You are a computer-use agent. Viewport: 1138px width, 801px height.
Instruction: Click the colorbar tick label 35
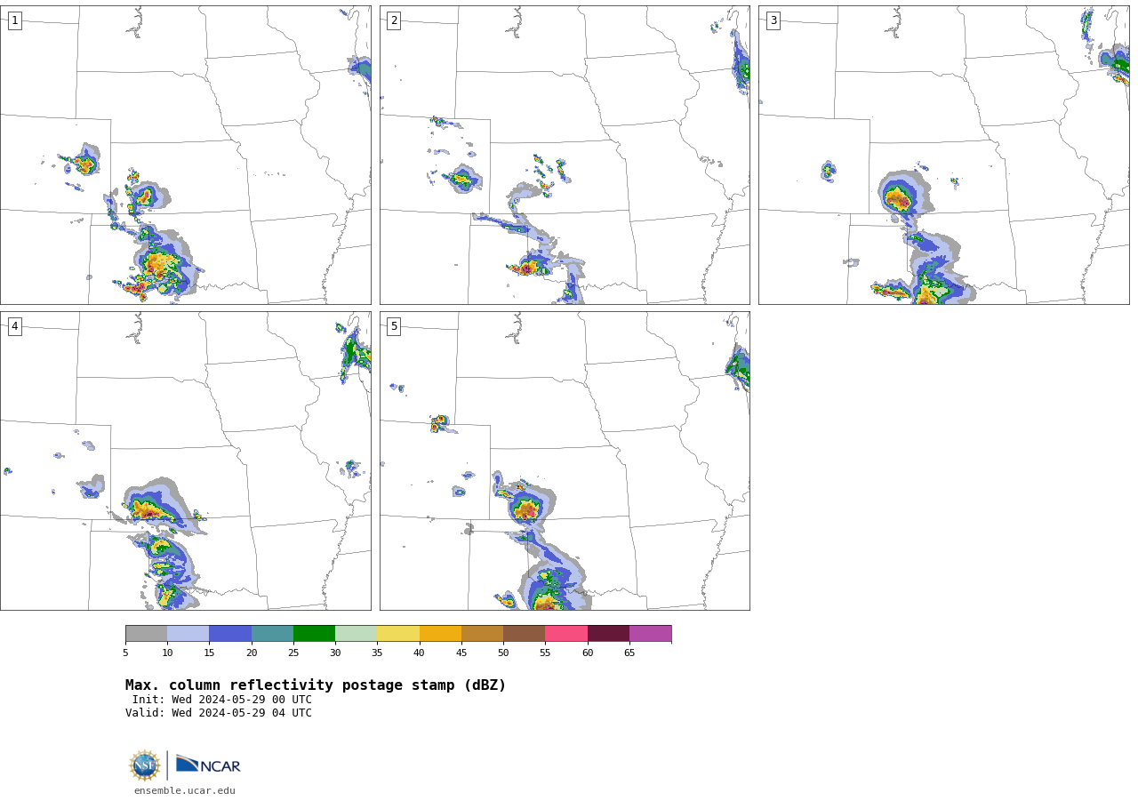point(377,653)
